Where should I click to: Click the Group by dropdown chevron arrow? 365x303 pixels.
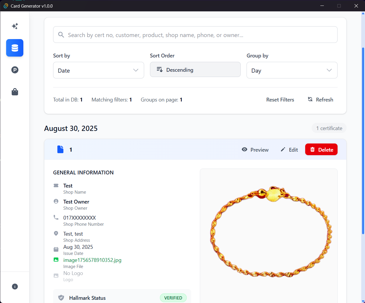[x=329, y=70]
